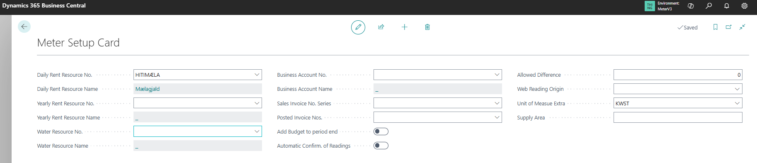Click the back arrow button

point(24,27)
